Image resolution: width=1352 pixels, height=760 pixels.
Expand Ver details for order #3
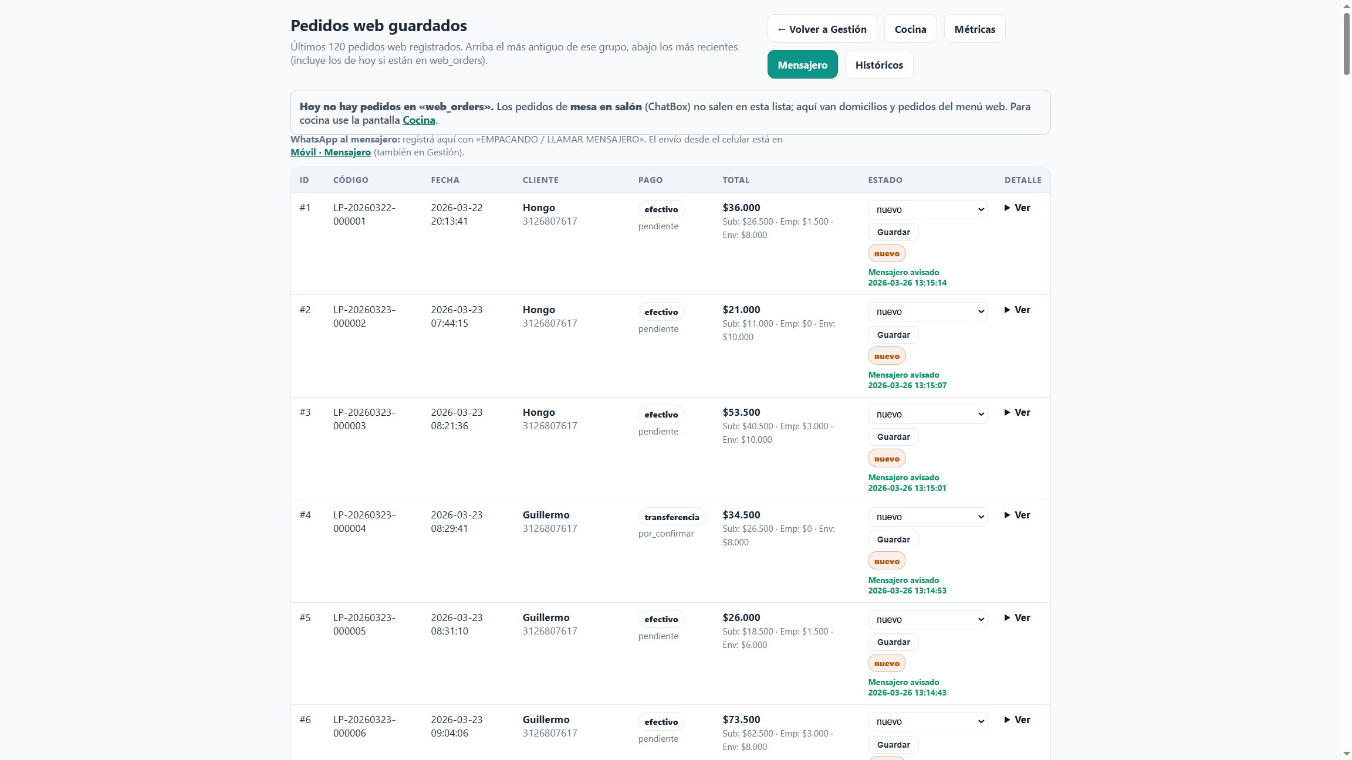(x=1017, y=412)
